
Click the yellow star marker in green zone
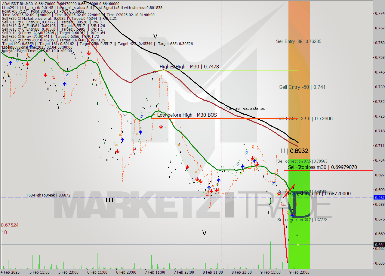coord(298,244)
